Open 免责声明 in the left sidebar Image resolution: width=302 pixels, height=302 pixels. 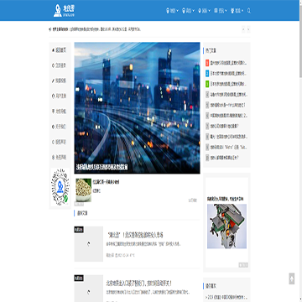point(59,158)
